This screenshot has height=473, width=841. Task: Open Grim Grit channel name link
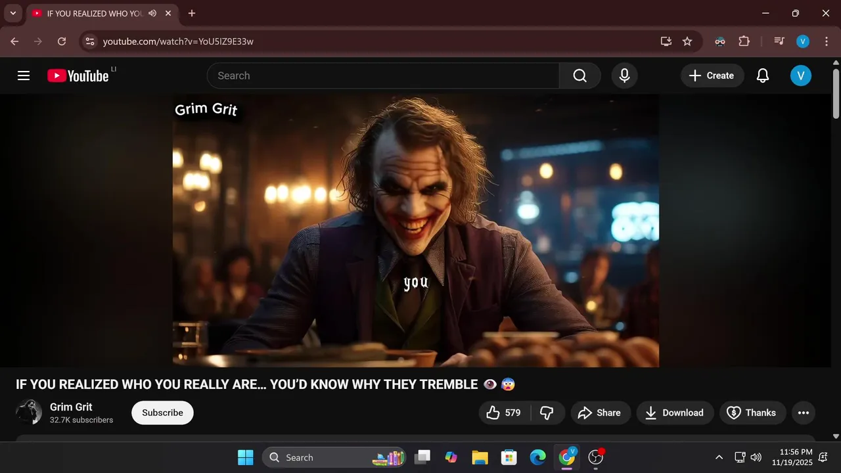tap(71, 407)
